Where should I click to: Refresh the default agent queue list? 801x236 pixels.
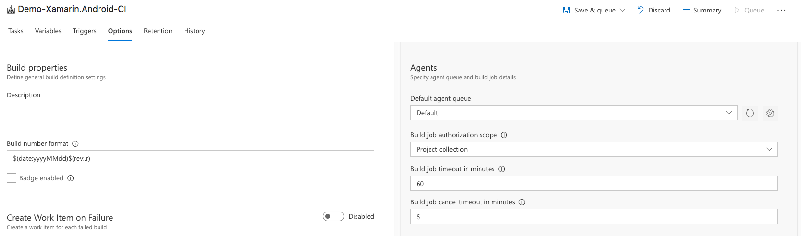click(x=750, y=113)
